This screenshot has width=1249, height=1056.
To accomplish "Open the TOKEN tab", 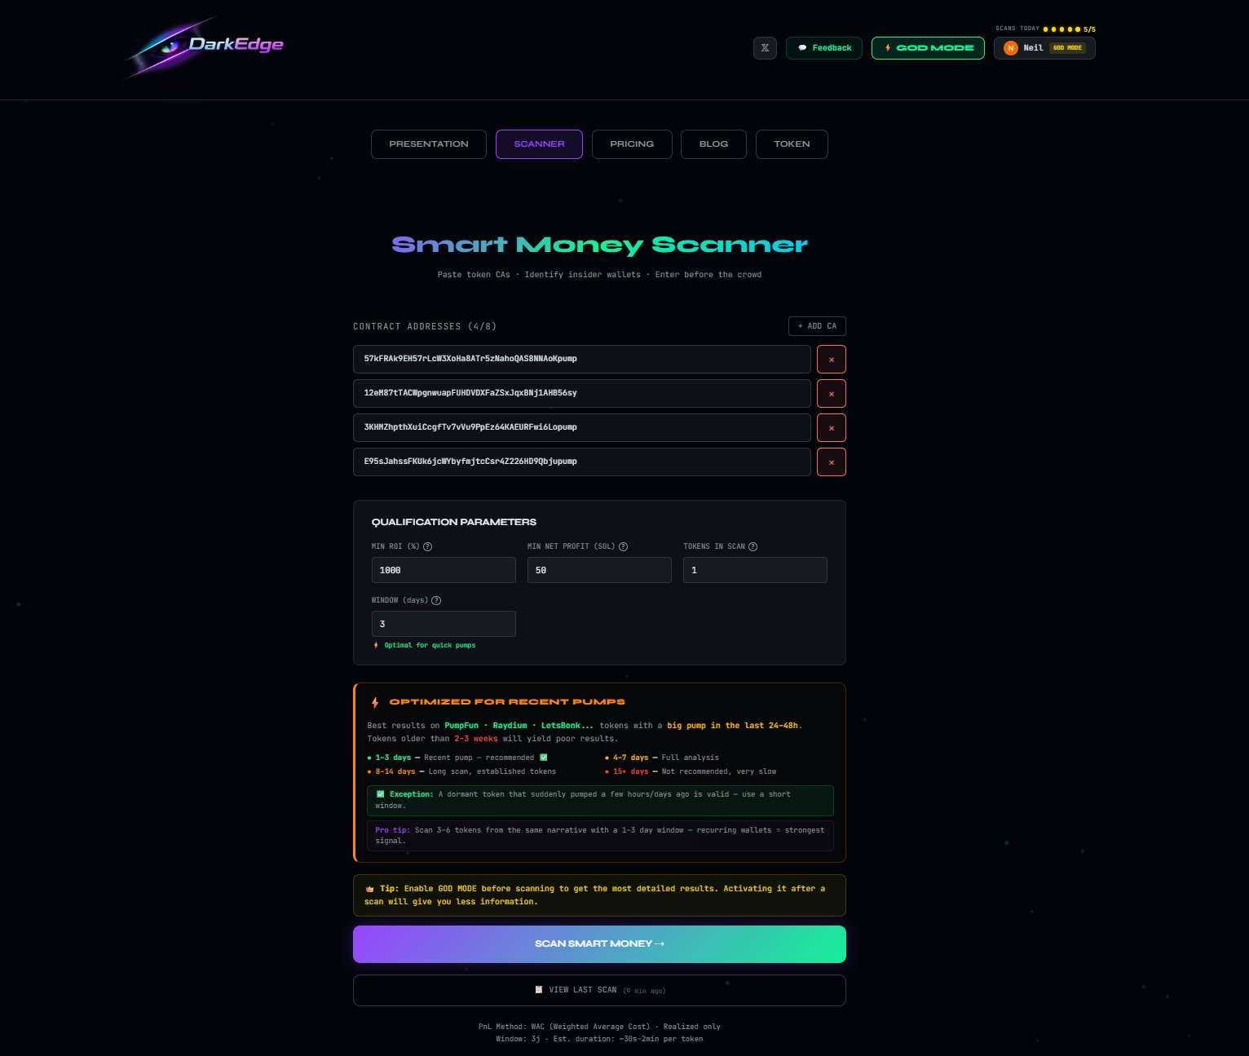I will pos(792,144).
